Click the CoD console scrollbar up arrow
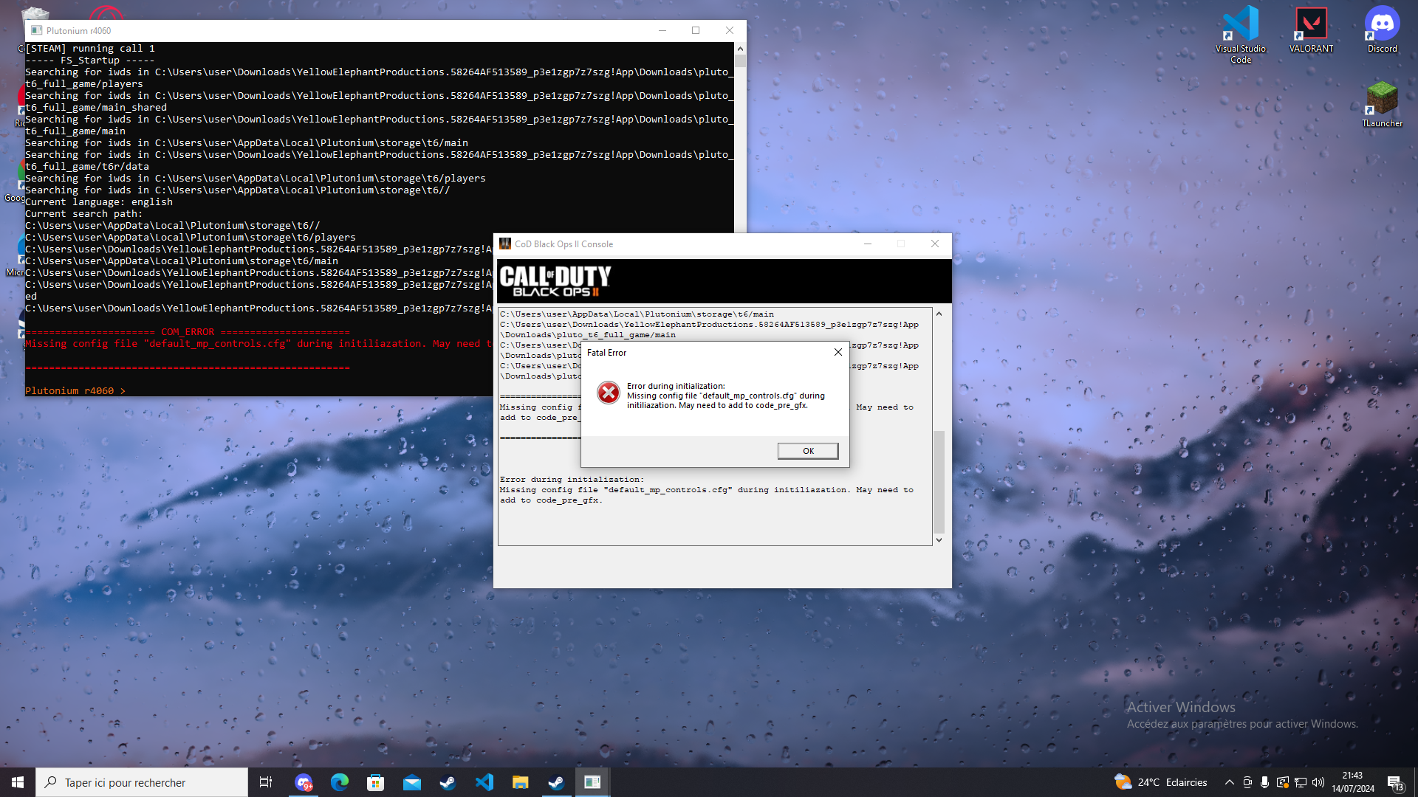The height and width of the screenshot is (797, 1418). coord(939,314)
